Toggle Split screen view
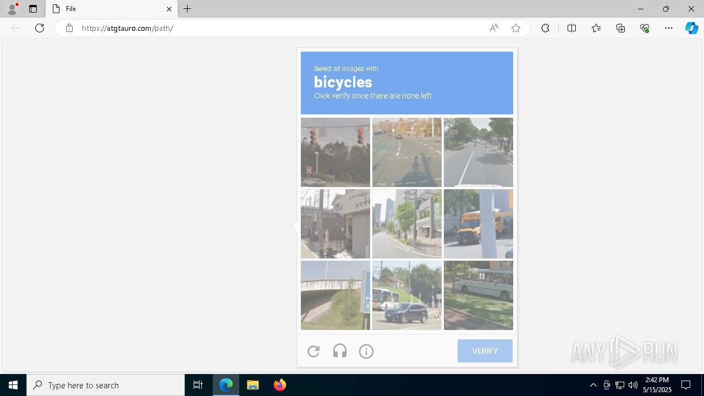Viewport: 704px width, 396px height. pyautogui.click(x=571, y=28)
